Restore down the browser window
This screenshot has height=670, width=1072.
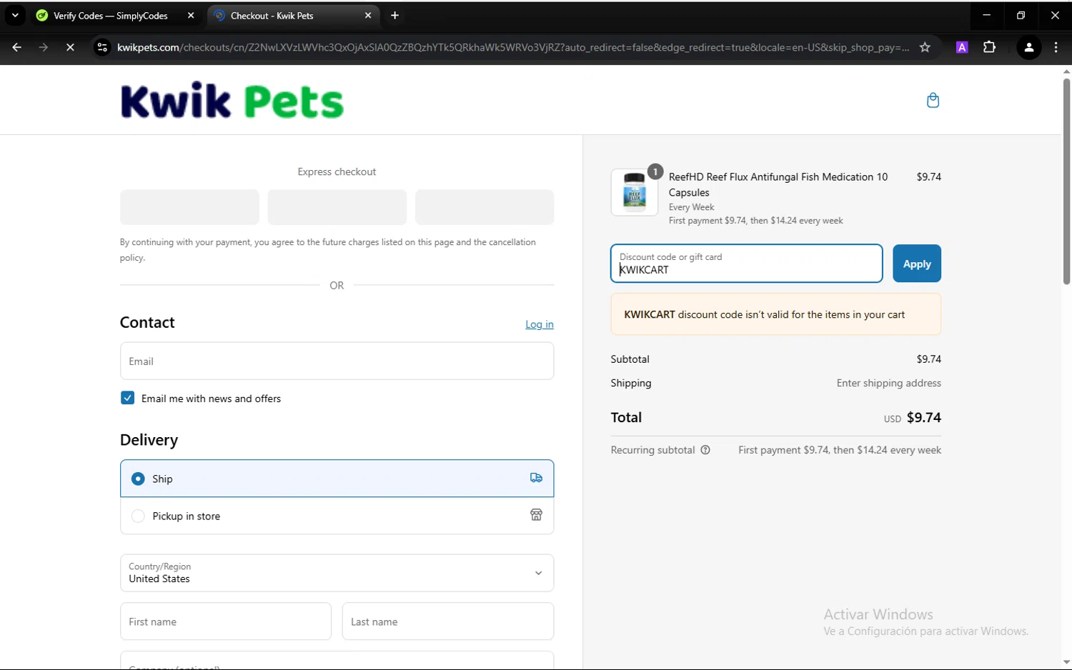[x=1021, y=15]
